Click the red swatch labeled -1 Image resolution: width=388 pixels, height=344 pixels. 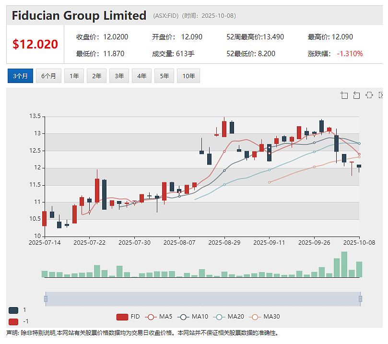point(13,322)
